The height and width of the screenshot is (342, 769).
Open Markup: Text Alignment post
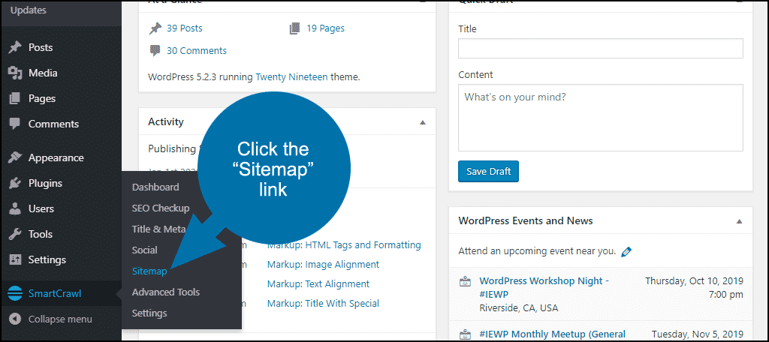coord(318,284)
